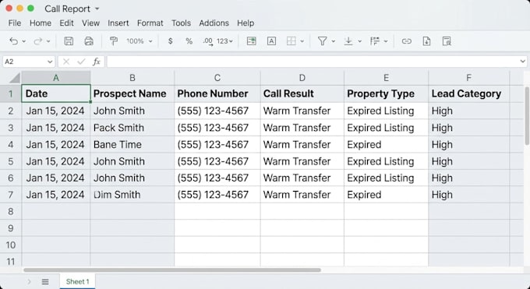Image resolution: width=530 pixels, height=289 pixels.
Task: Open the Addions menu
Action: pos(214,23)
